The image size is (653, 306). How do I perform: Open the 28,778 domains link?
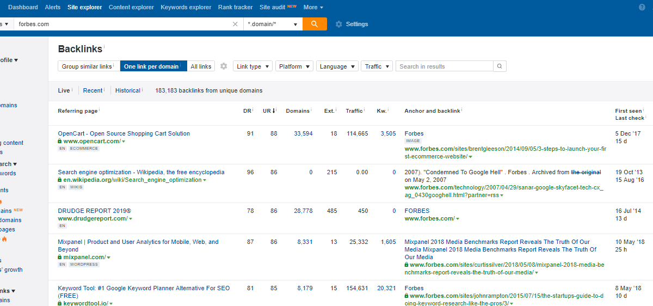click(x=303, y=211)
